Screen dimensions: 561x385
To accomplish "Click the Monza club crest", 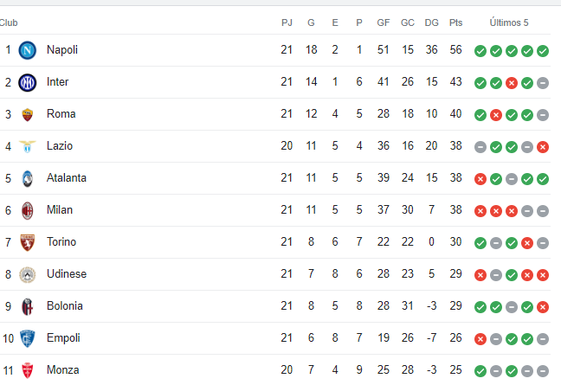I will [27, 370].
